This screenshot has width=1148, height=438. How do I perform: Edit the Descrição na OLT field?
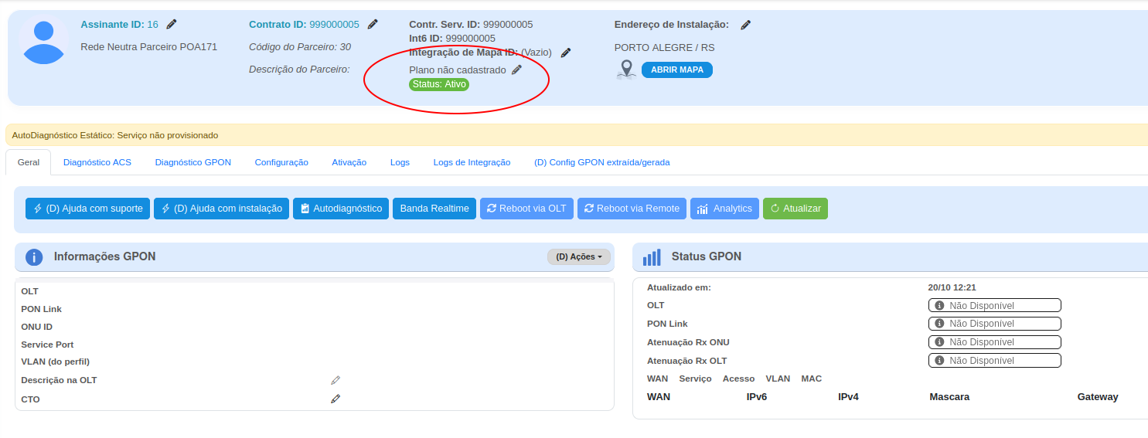tap(336, 380)
